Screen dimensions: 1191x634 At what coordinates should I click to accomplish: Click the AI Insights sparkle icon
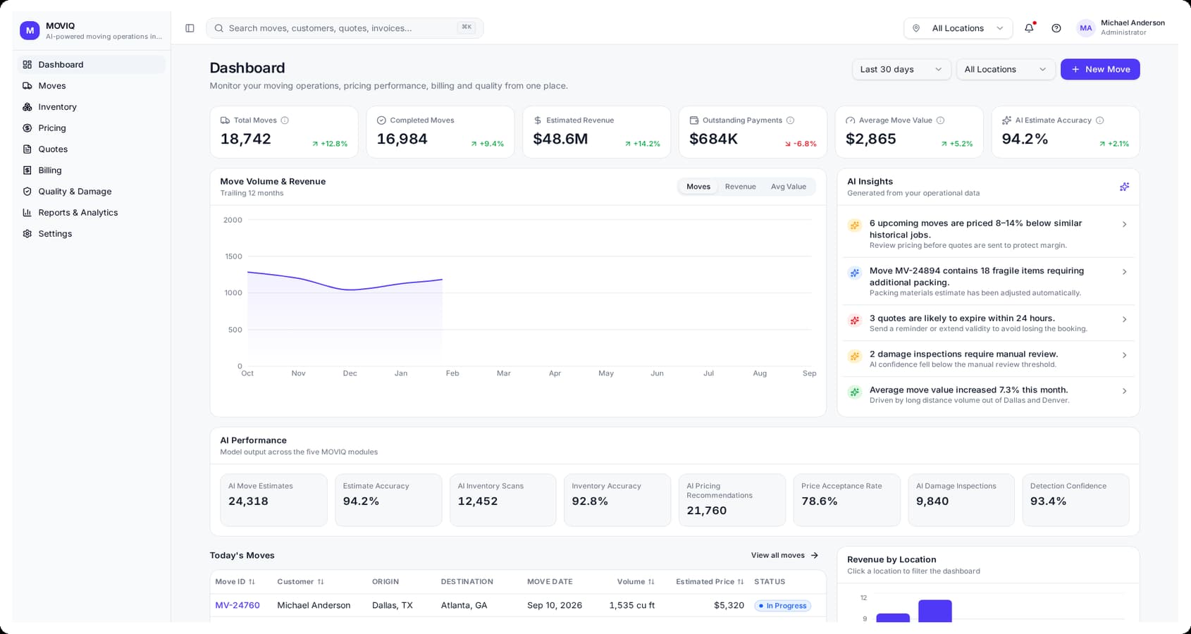[1124, 187]
